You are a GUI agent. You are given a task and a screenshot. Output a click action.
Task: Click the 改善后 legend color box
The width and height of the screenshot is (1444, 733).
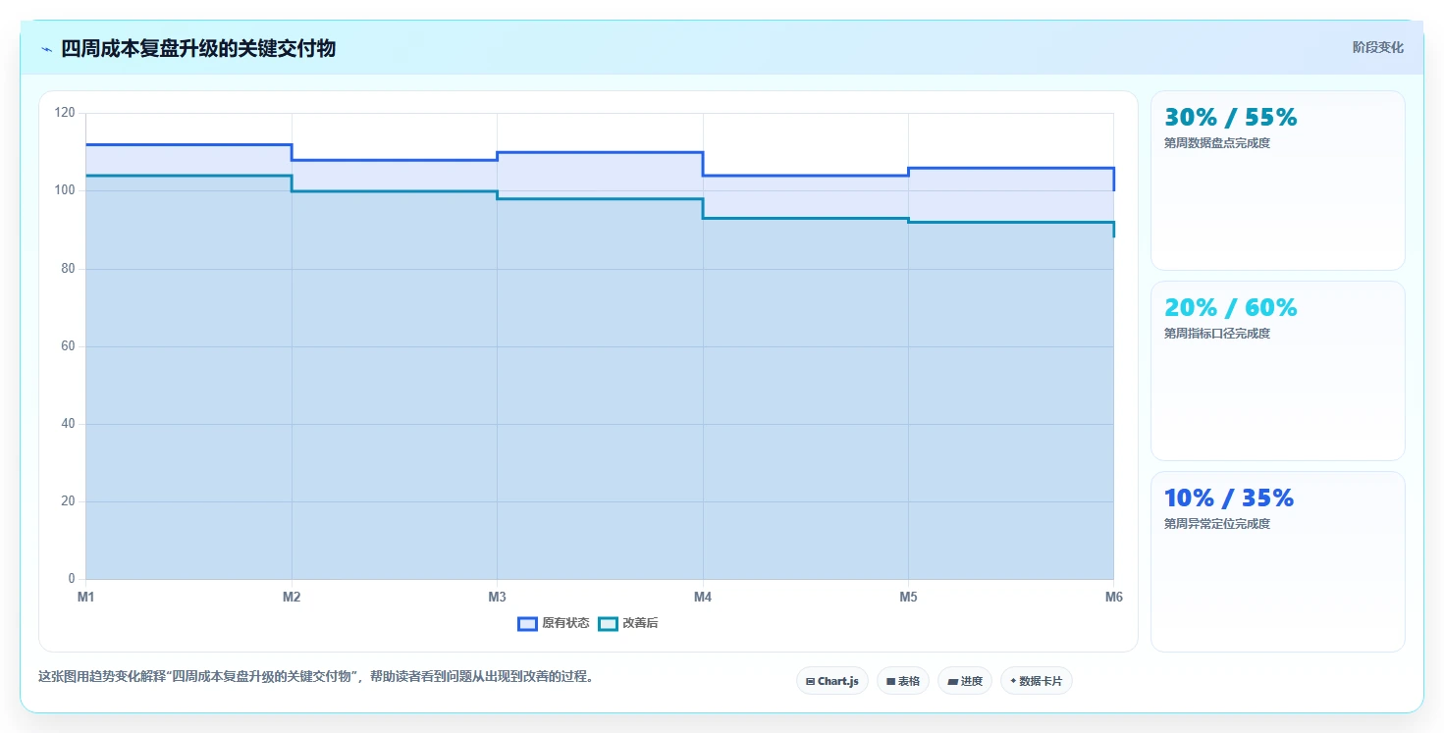click(608, 624)
